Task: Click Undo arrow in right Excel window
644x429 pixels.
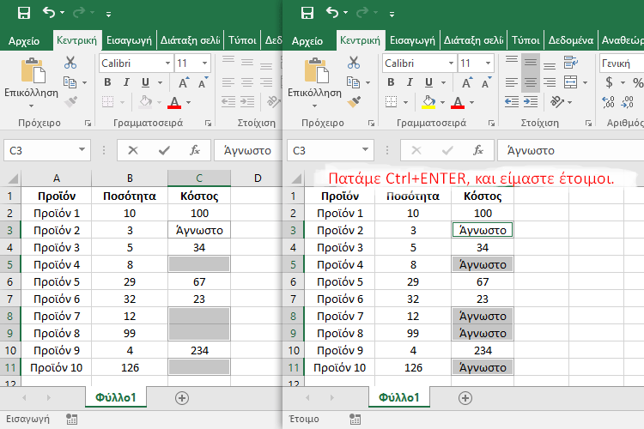Action: [332, 13]
